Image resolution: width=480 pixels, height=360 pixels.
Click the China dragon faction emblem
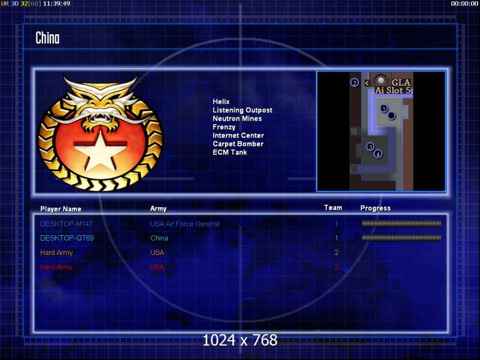100,133
